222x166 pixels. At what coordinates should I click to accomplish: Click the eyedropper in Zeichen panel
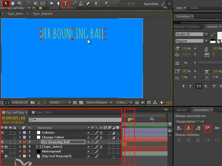coord(213,34)
